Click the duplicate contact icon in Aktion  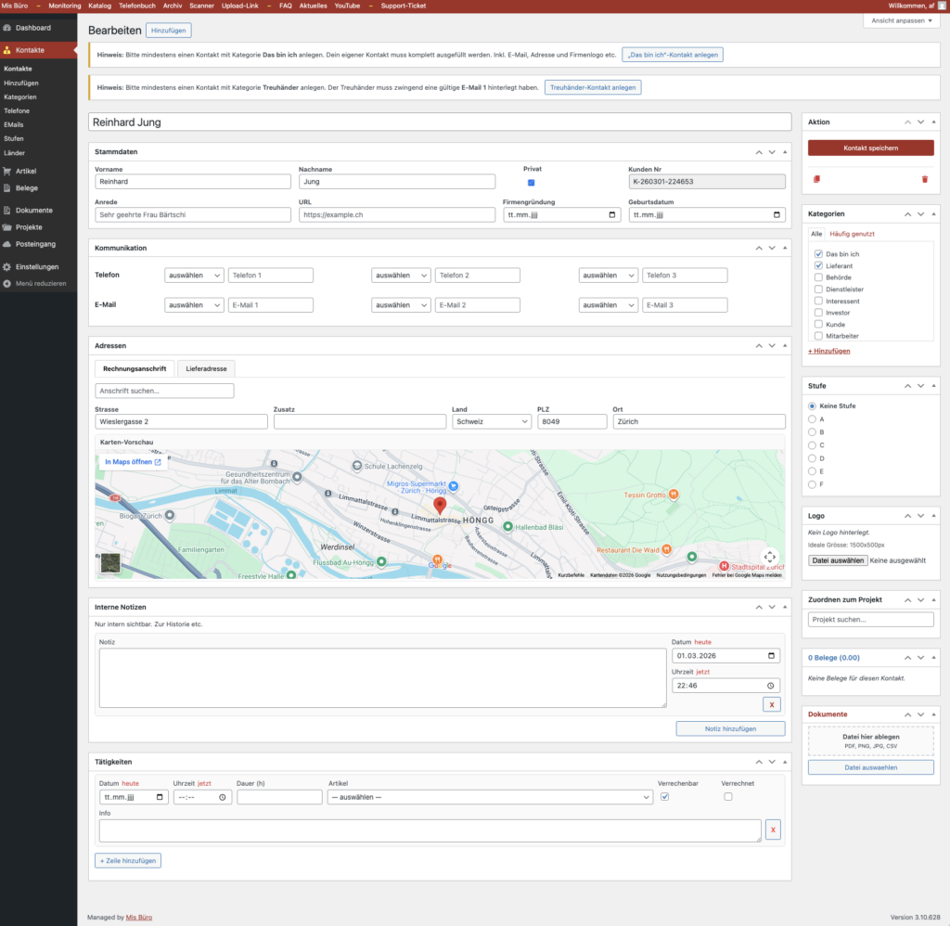tap(816, 179)
